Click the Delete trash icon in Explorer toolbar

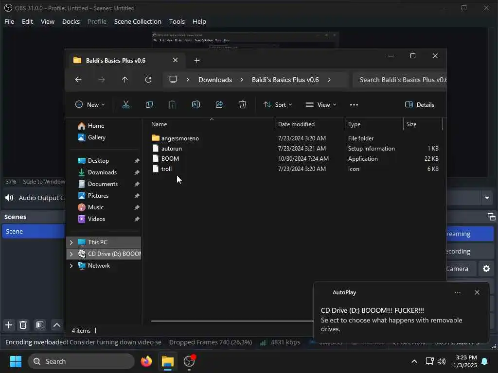pyautogui.click(x=243, y=105)
